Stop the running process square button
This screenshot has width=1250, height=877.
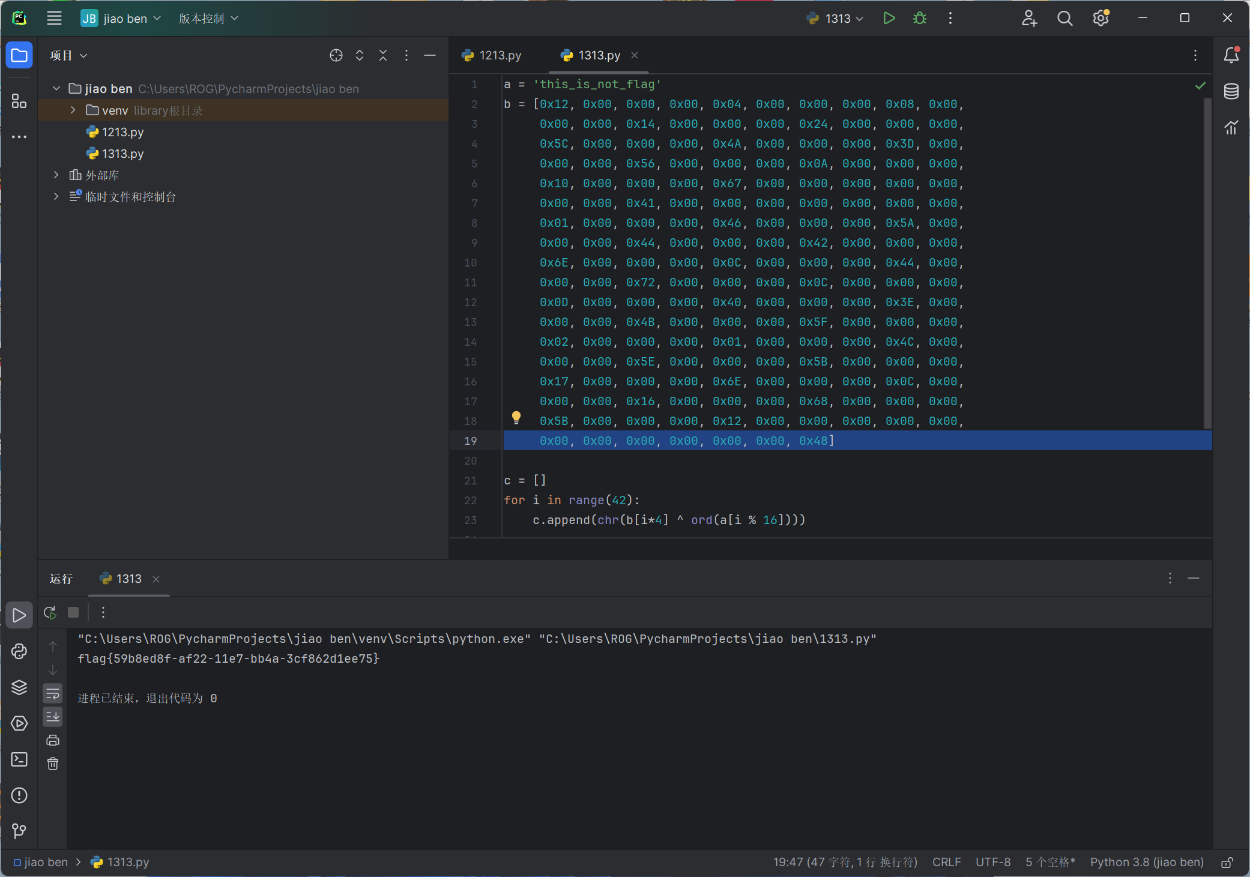pyautogui.click(x=73, y=612)
